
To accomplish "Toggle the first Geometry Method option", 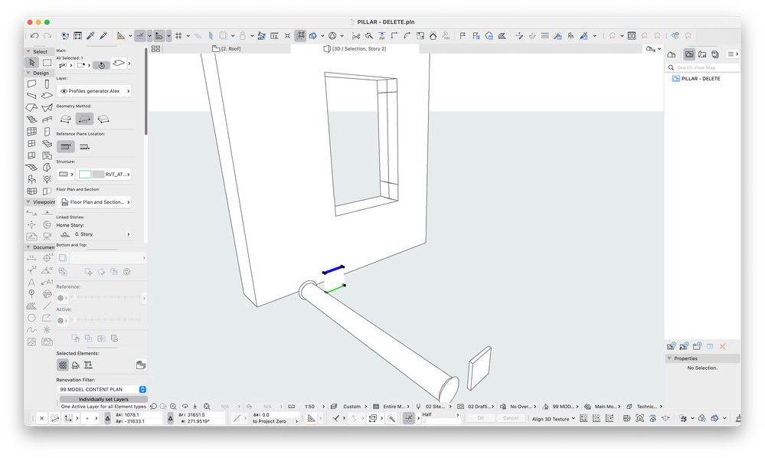I will tap(65, 119).
